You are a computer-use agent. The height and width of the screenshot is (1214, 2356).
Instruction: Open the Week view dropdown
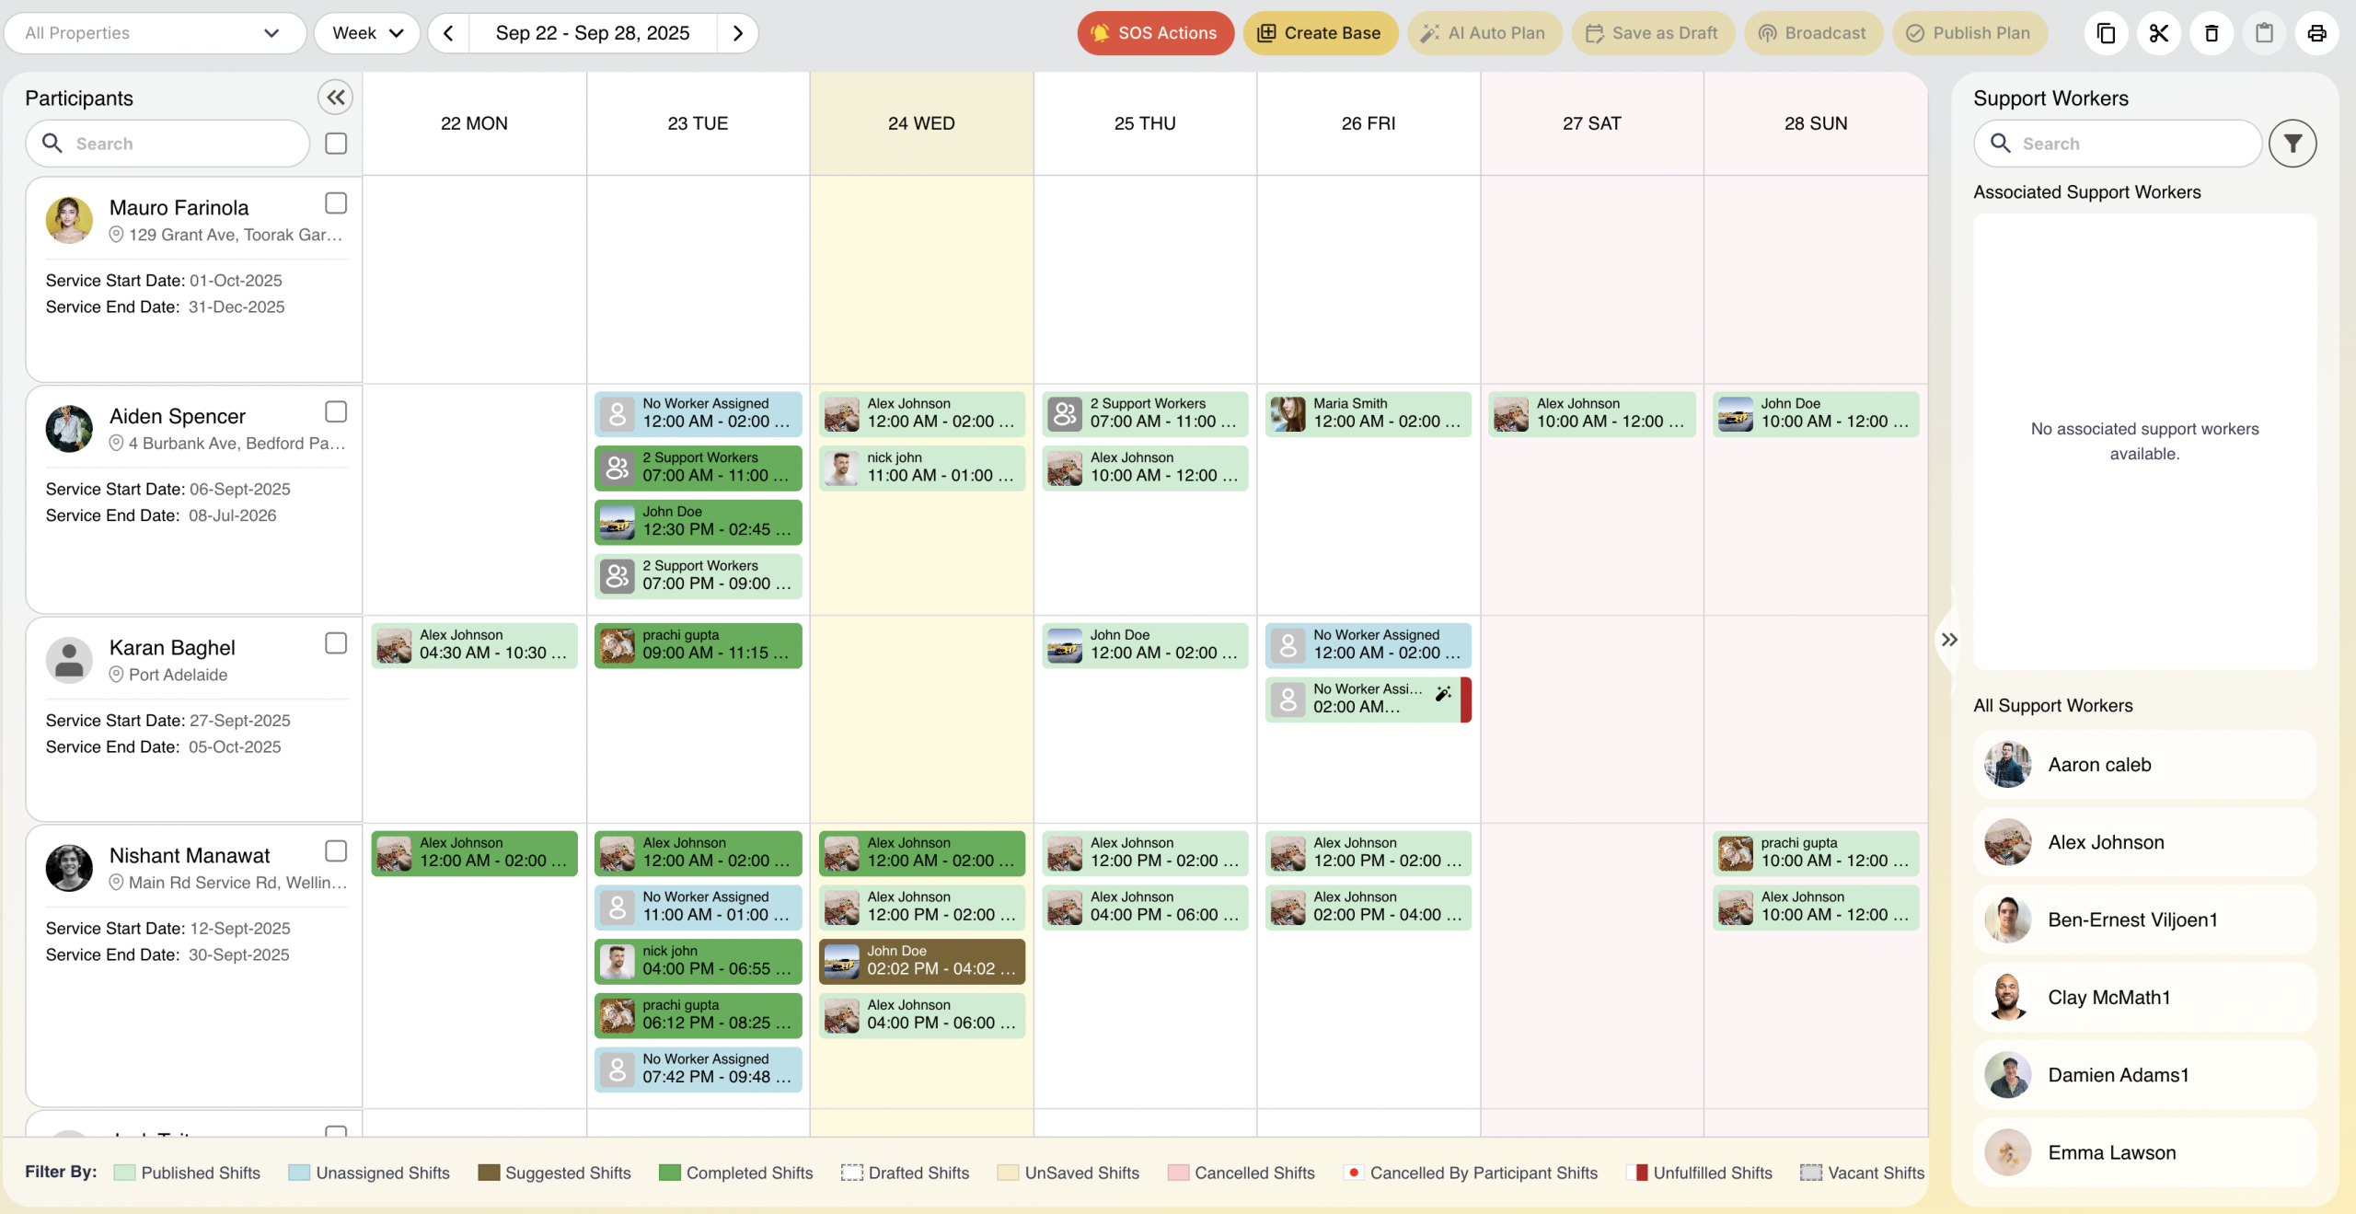(x=366, y=32)
